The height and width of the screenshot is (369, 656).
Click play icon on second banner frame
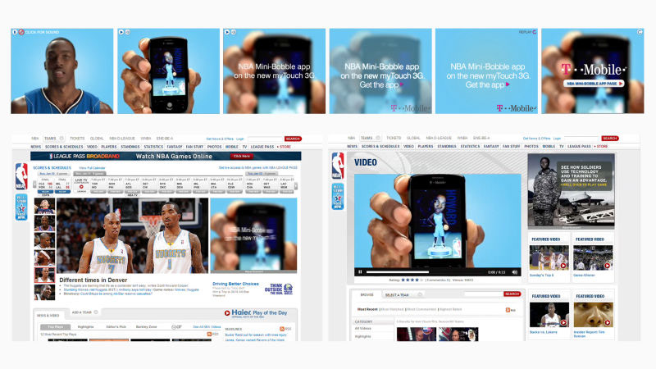[x=121, y=32]
